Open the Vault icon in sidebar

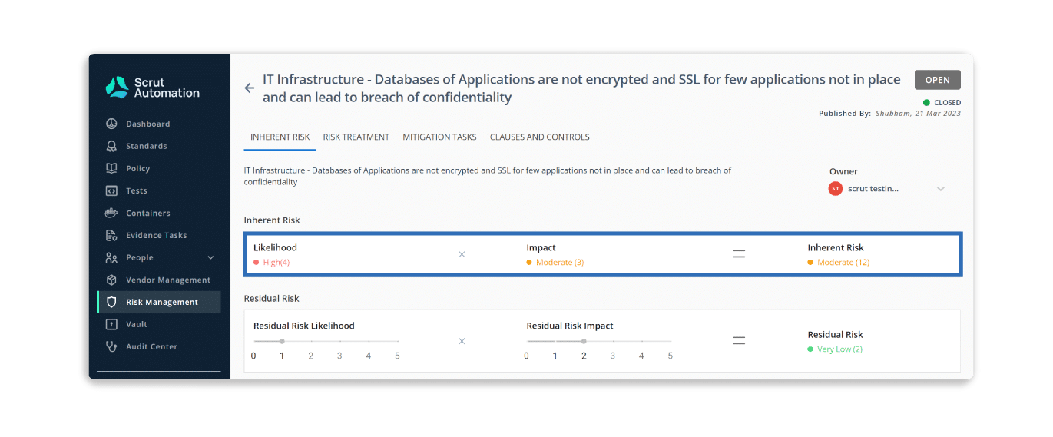(111, 324)
